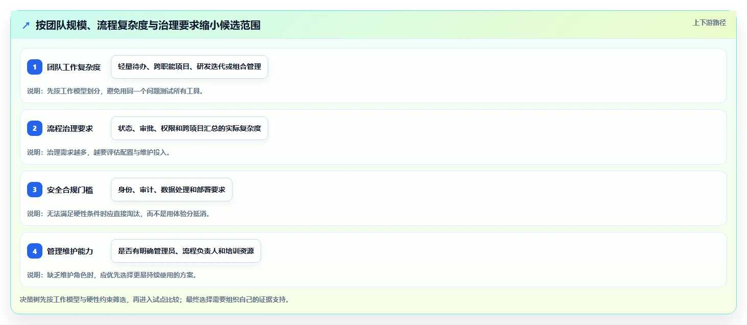Select the 流程治理要求 step title

click(70, 128)
